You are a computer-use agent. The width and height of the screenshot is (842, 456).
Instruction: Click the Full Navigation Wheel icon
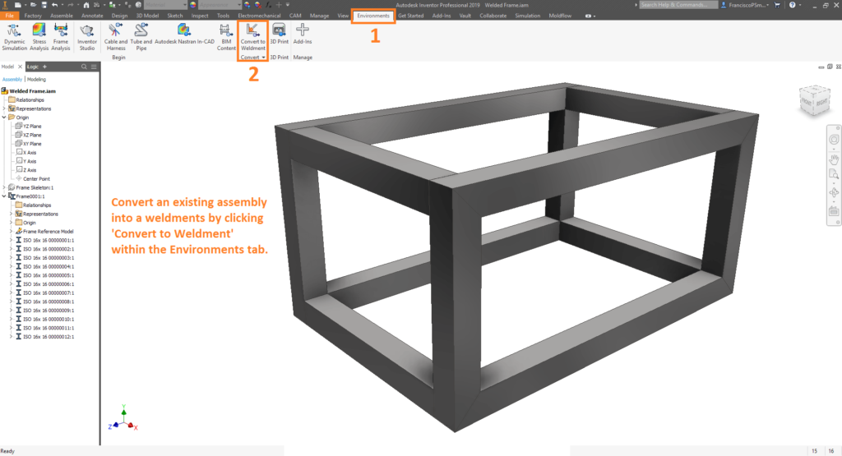[x=834, y=140]
